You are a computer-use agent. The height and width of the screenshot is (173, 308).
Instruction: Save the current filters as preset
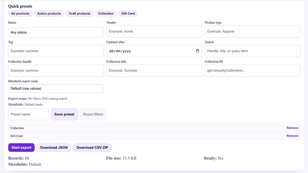[x=64, y=114]
